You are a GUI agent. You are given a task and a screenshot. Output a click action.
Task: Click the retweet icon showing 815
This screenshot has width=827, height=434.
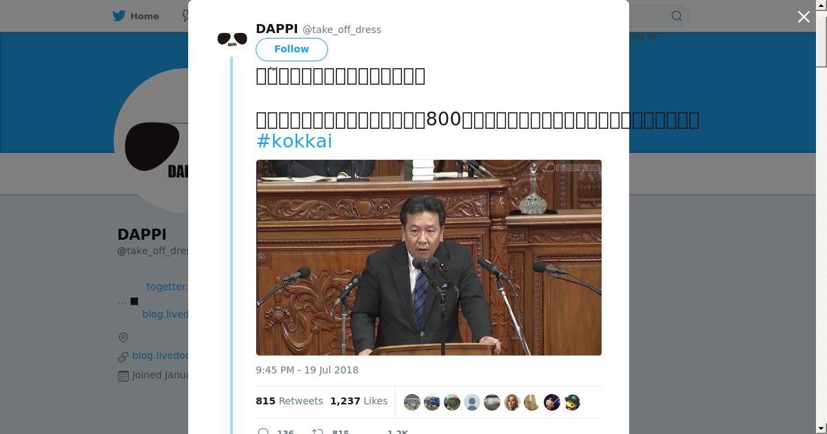point(318,432)
